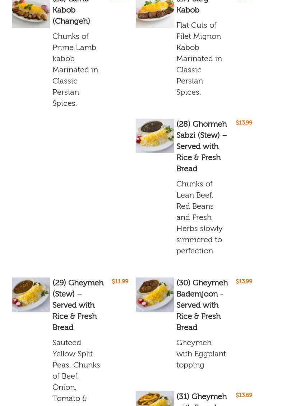Viewport: 282px width, 406px height.
Task: Click the Barg Kabob dish photo
Action: pos(155,14)
